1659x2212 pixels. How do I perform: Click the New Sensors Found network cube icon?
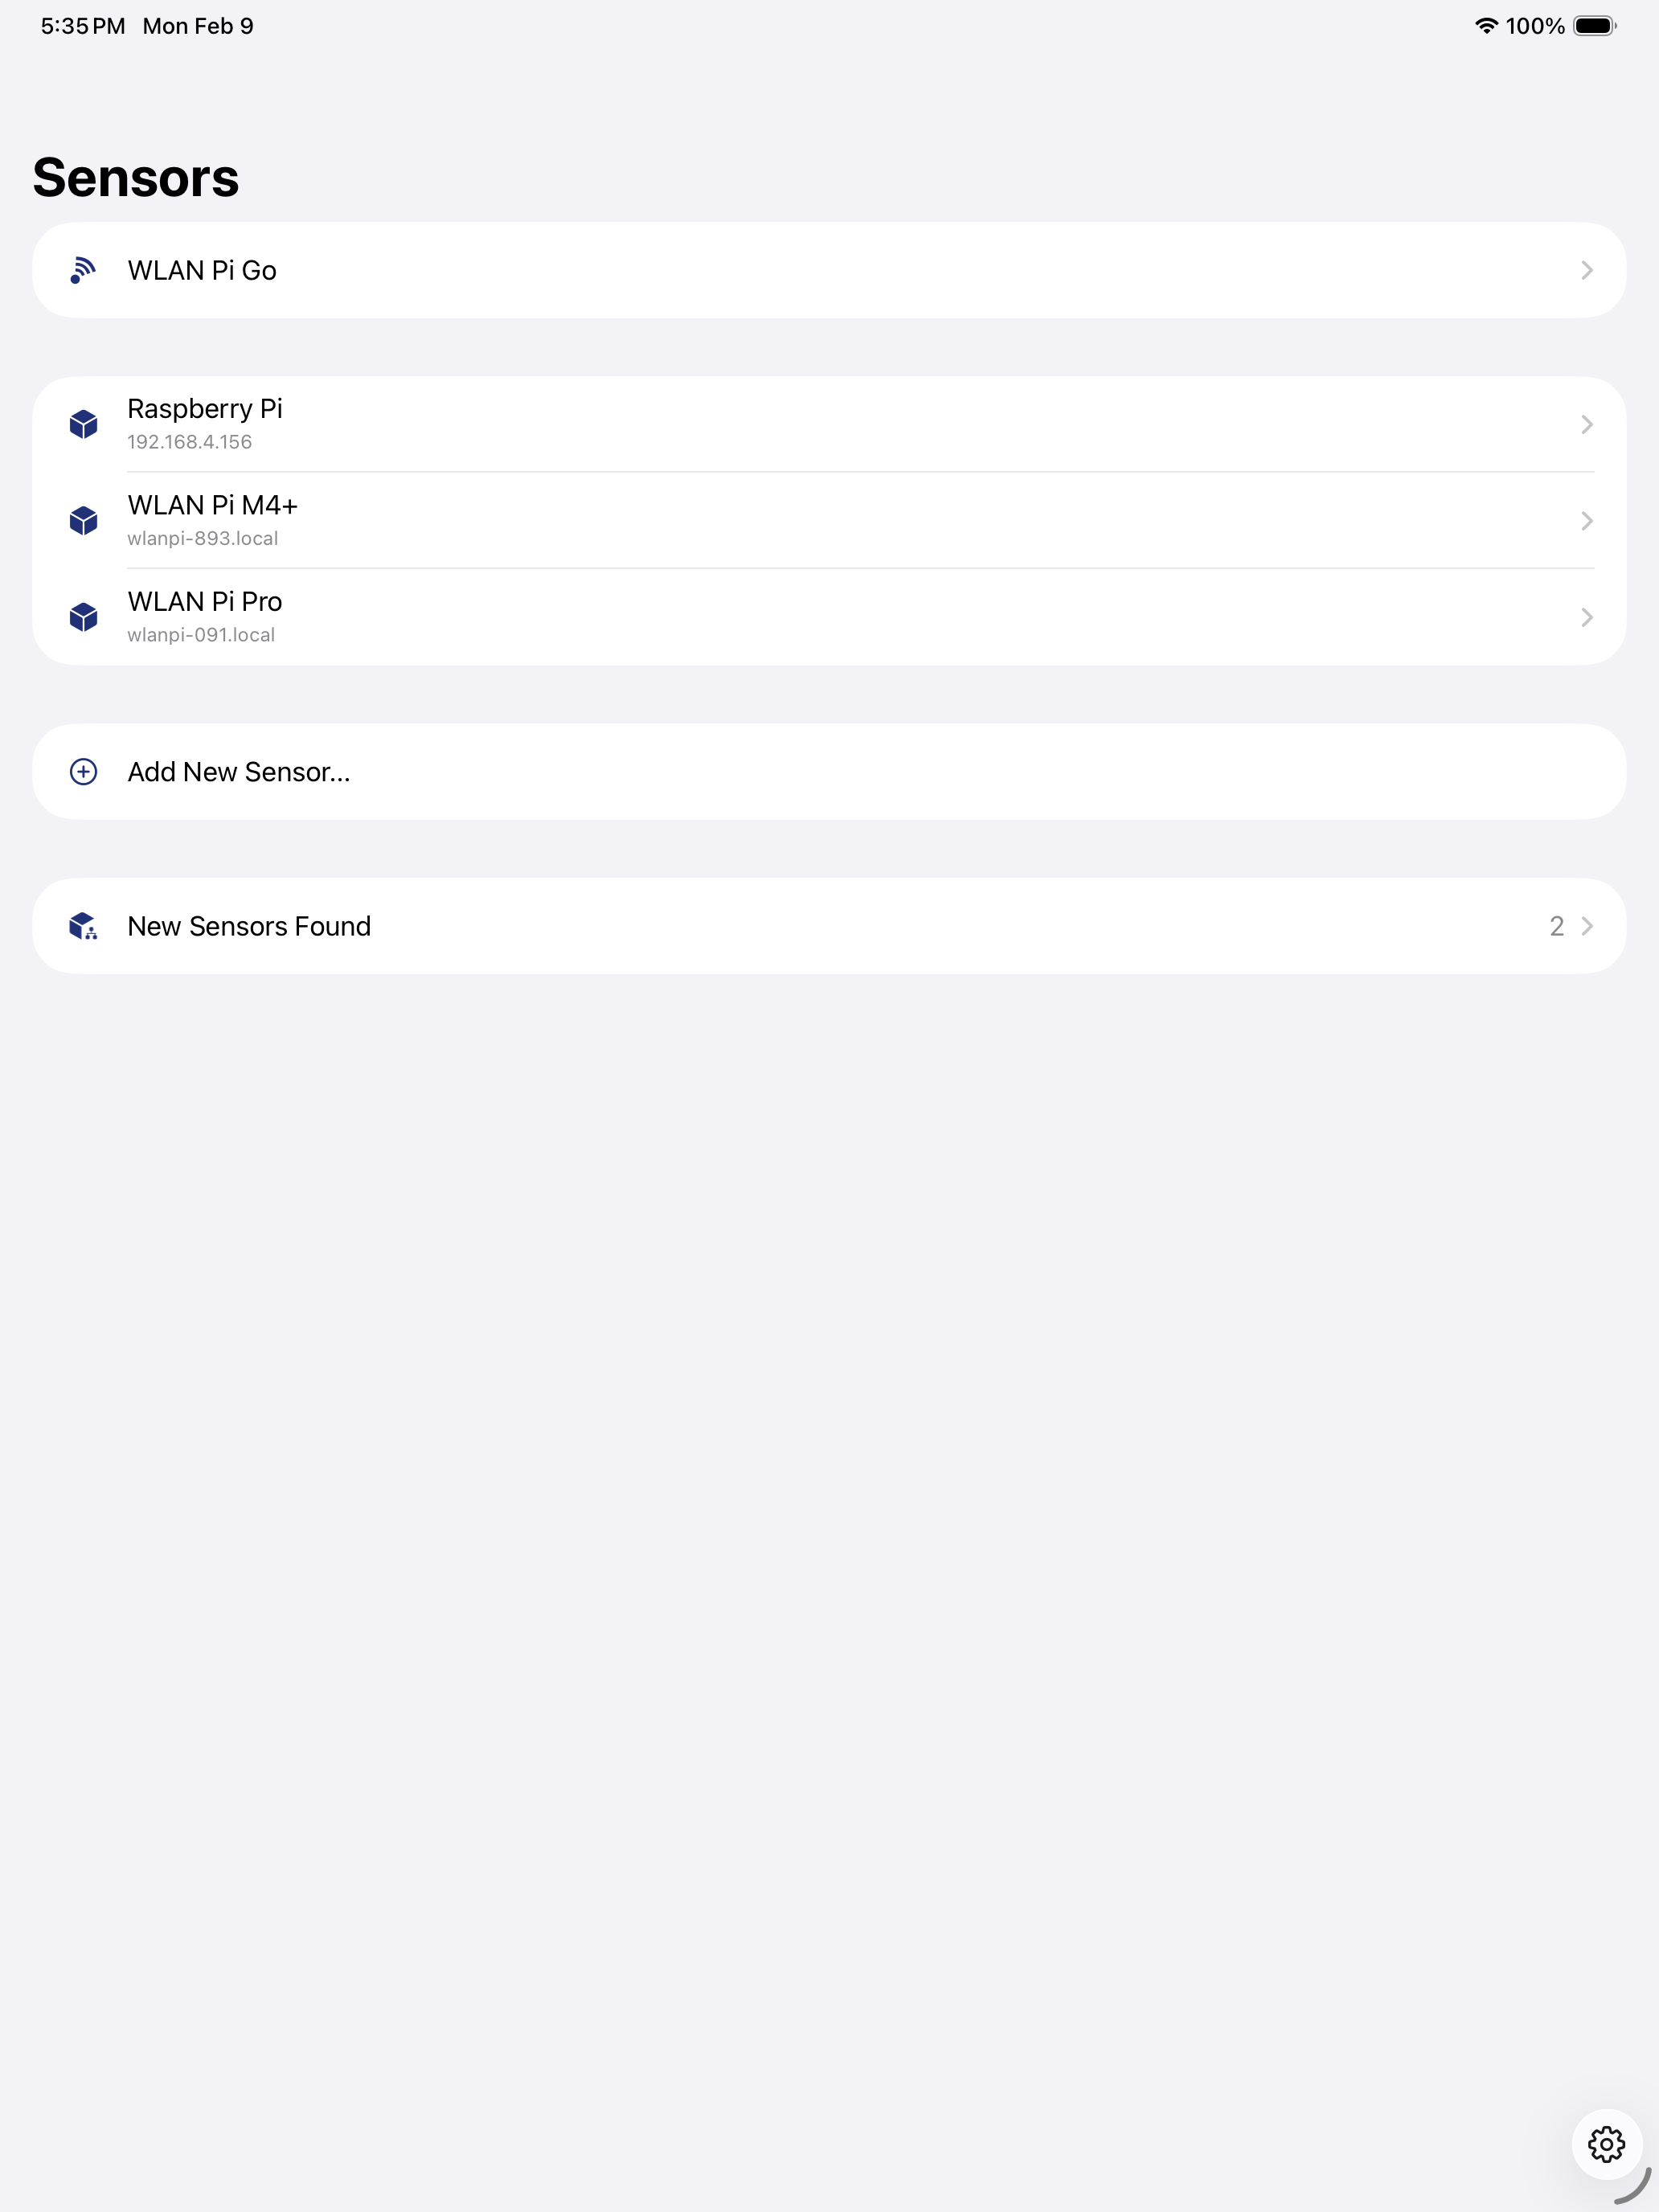coord(84,926)
